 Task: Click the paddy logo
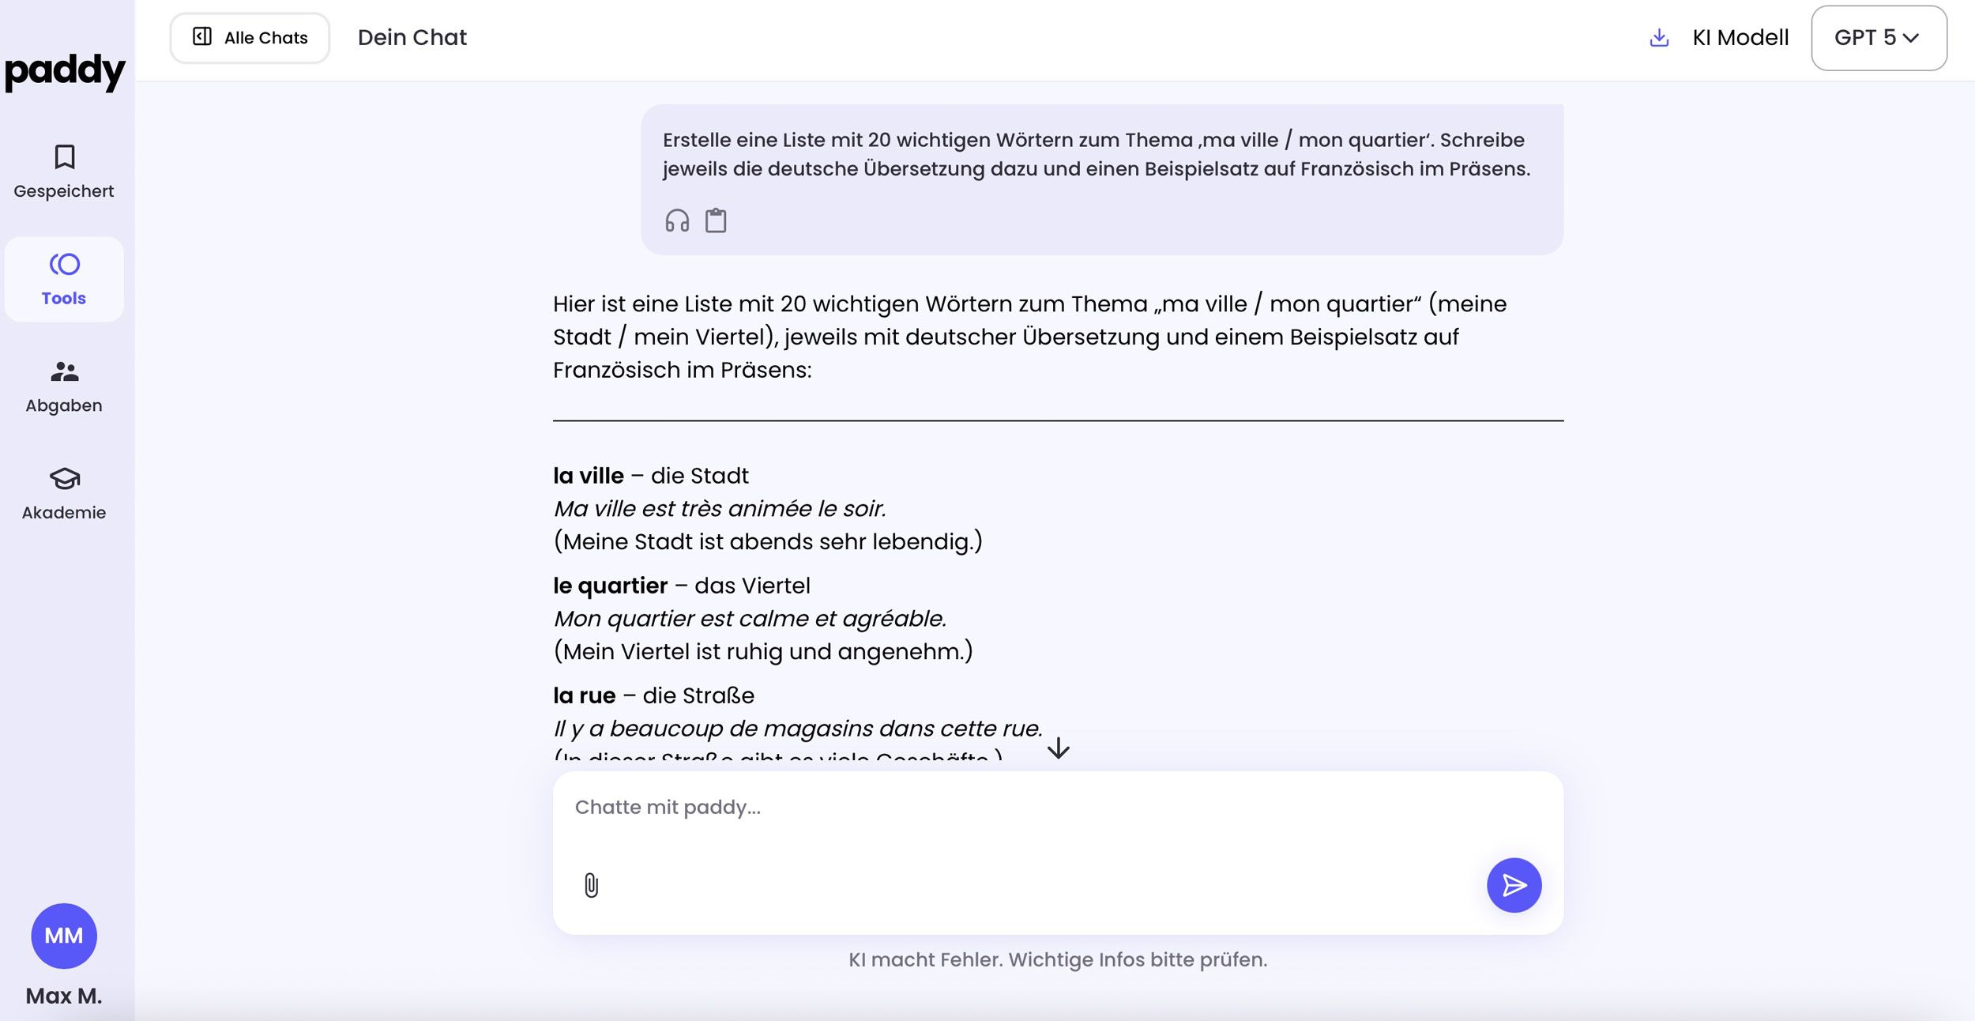[65, 71]
